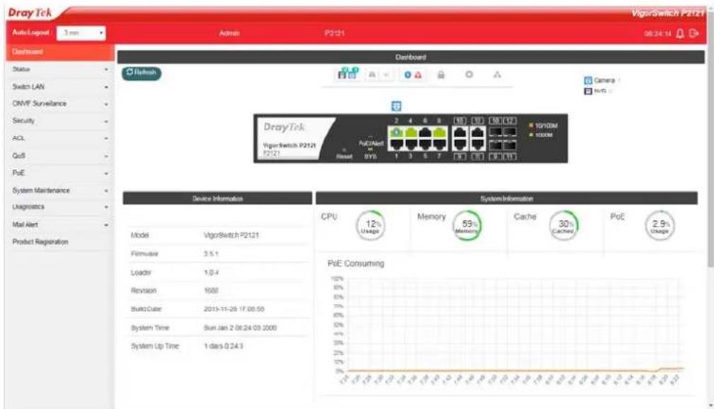Click the first ONVIF device icon with green badge
Viewport: 714px width, 409px height.
[342, 74]
